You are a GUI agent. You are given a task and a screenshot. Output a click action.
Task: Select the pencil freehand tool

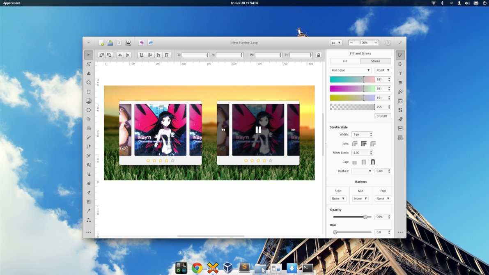tap(89, 137)
